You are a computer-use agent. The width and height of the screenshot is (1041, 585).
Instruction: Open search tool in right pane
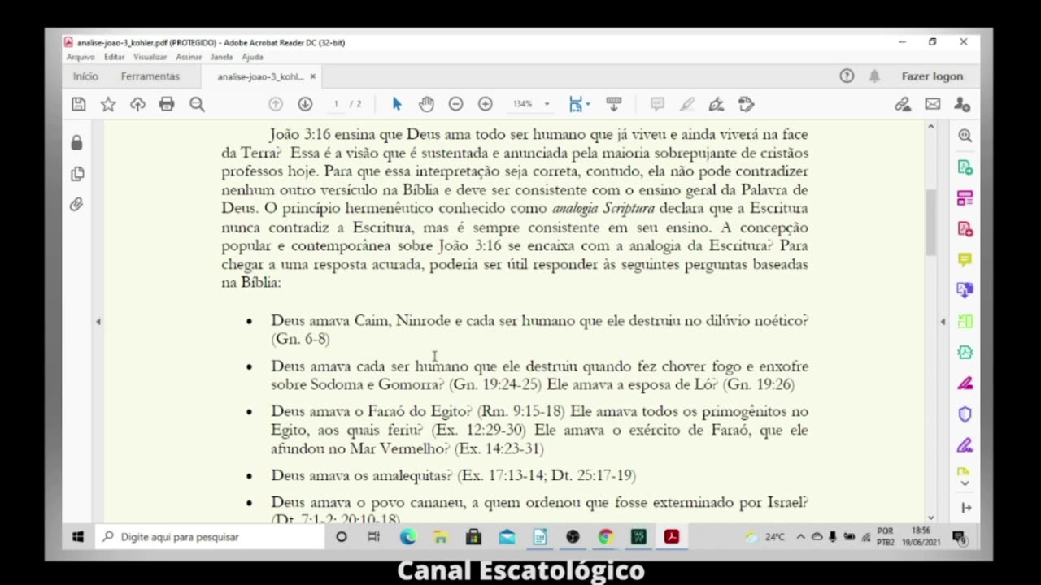pyautogui.click(x=965, y=136)
